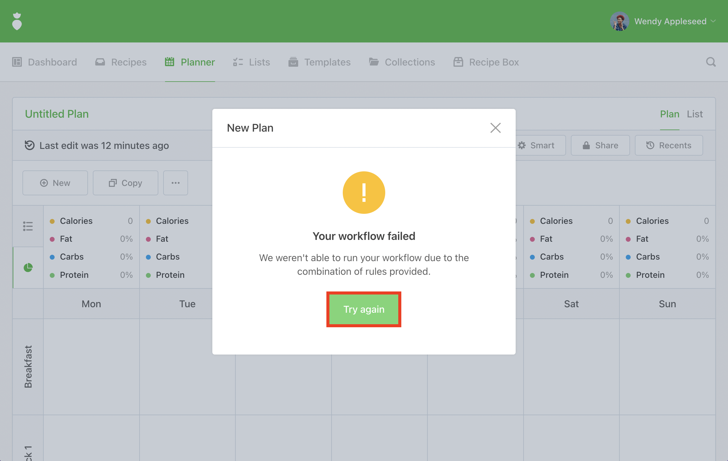Image resolution: width=728 pixels, height=461 pixels.
Task: Click the Copy plan button
Action: (125, 183)
